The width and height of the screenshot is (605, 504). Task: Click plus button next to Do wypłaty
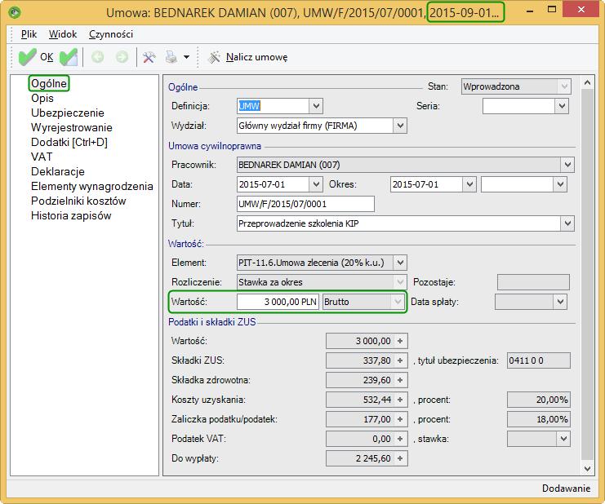pos(400,458)
